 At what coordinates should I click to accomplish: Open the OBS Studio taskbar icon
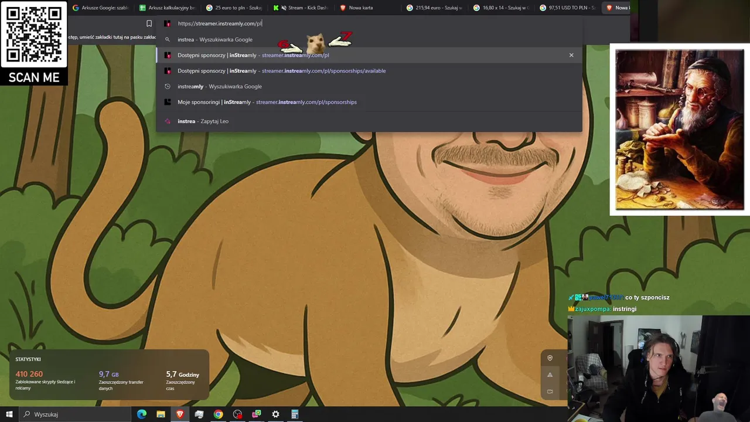pos(237,414)
